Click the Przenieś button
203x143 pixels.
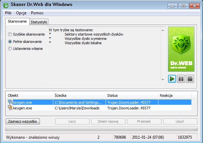144,121
